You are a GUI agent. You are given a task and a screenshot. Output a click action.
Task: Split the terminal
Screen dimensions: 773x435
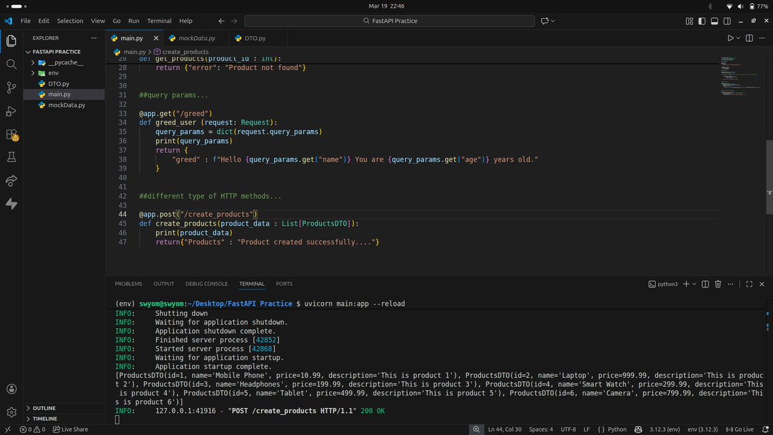pyautogui.click(x=705, y=284)
